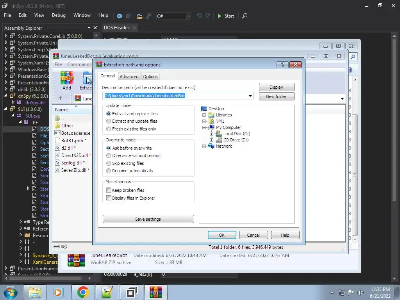The width and height of the screenshot is (400, 300).
Task: Select Desktop in folder tree
Action: pos(216,109)
